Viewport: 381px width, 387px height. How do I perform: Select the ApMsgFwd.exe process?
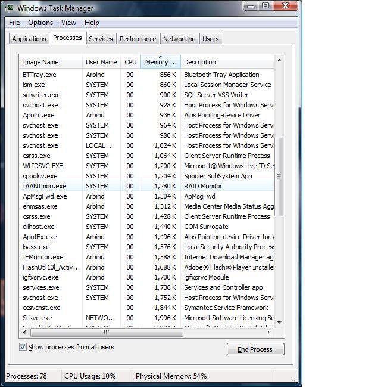coord(146,196)
